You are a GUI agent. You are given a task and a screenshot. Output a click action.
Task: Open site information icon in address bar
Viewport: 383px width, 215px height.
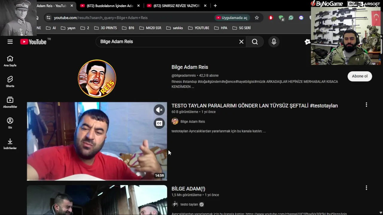(x=48, y=18)
